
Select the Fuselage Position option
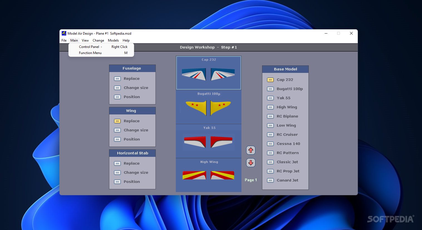pyautogui.click(x=117, y=97)
